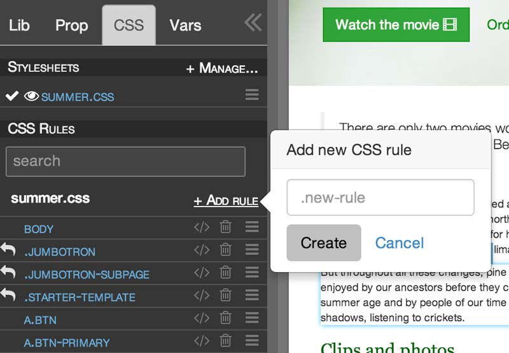Select the body rule

pos(39,229)
